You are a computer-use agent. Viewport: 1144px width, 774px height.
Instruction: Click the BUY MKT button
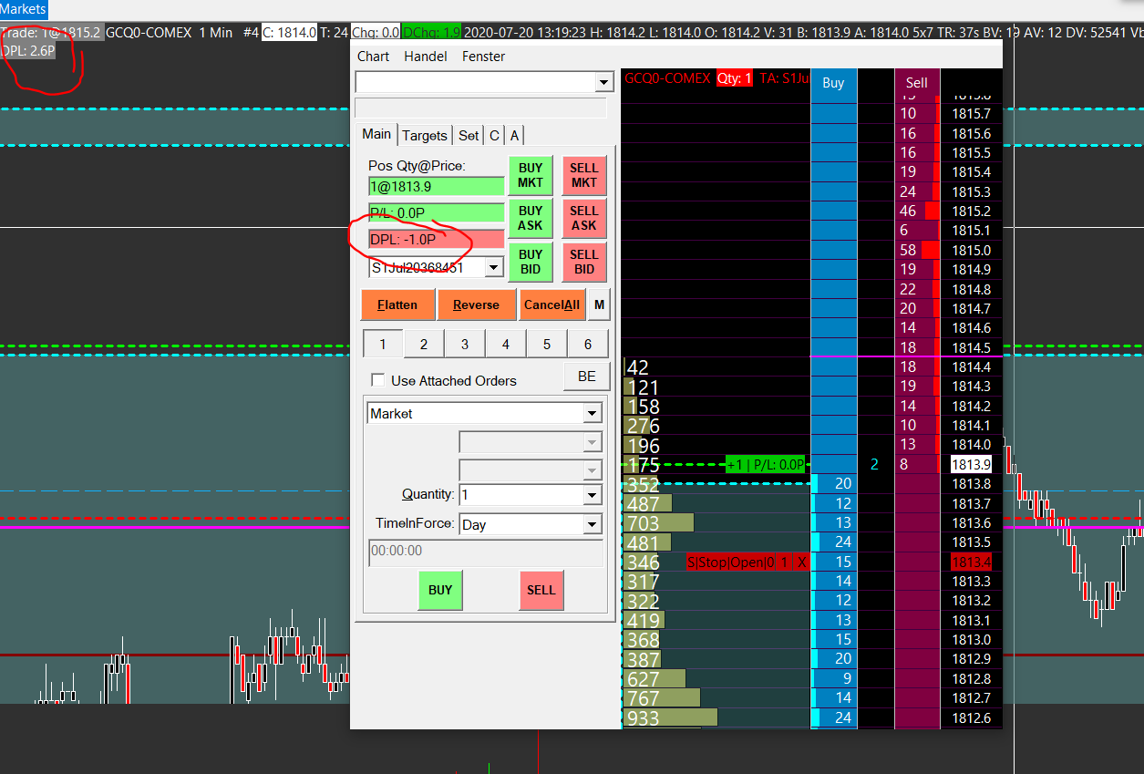(531, 175)
